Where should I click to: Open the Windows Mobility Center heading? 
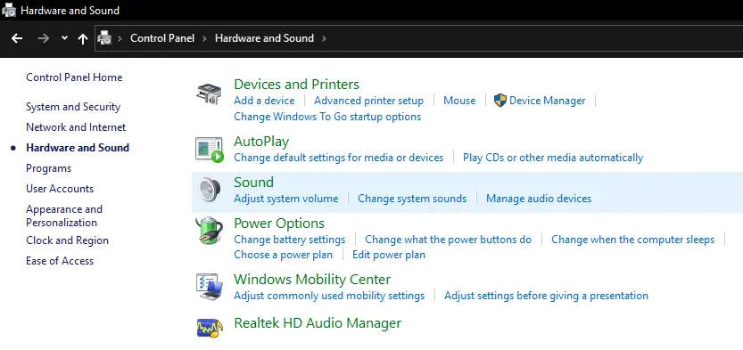click(x=312, y=280)
